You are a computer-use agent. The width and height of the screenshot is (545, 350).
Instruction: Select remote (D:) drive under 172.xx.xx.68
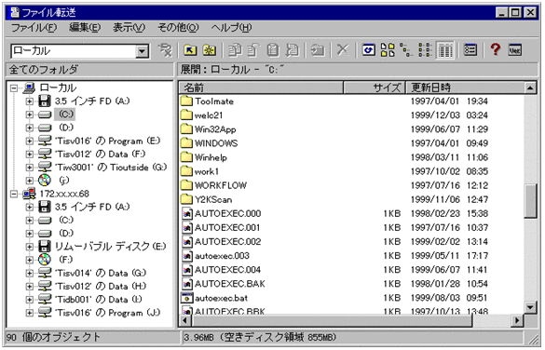point(65,234)
